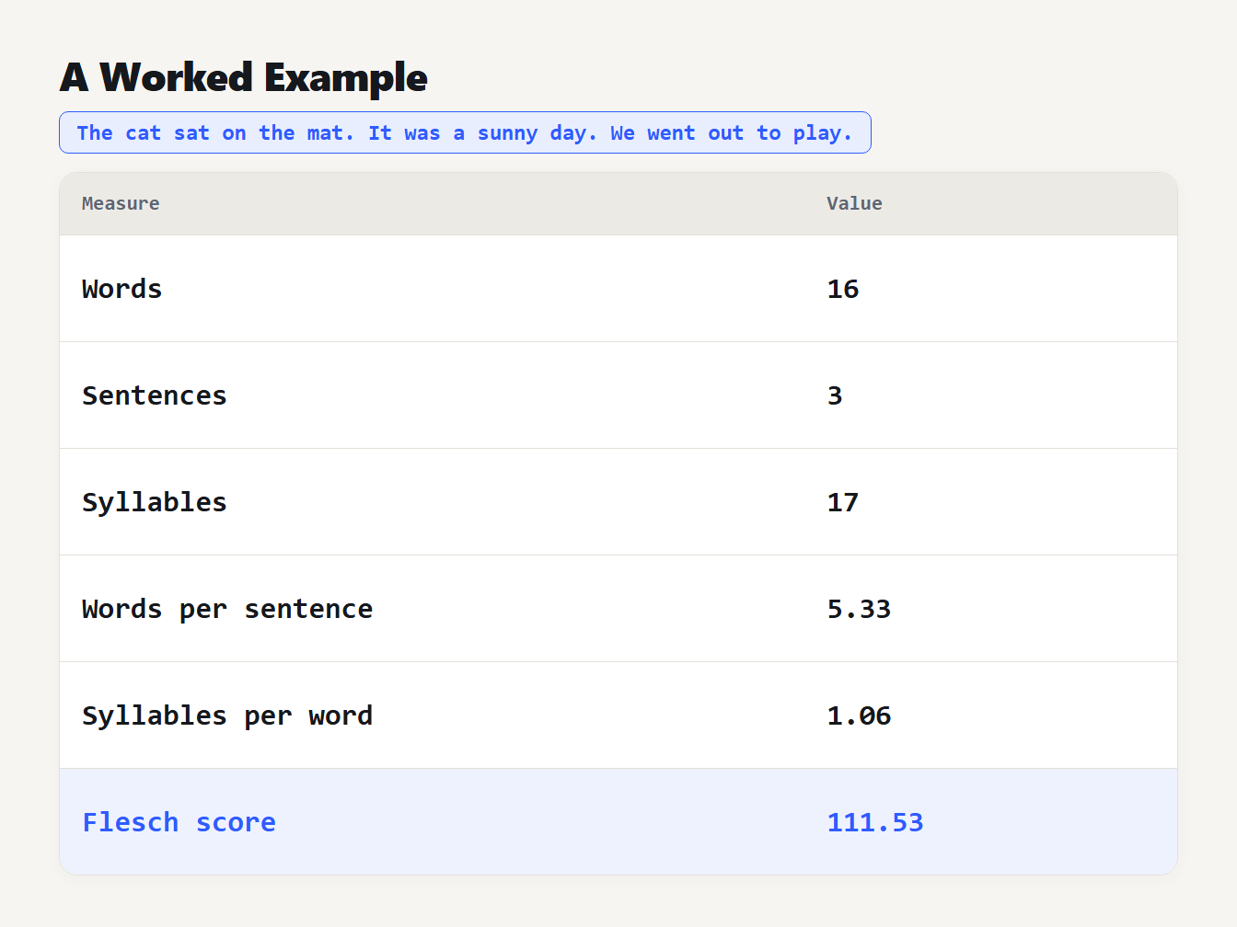Select the sentences count value 3
The height and width of the screenshot is (927, 1237).
pos(835,395)
